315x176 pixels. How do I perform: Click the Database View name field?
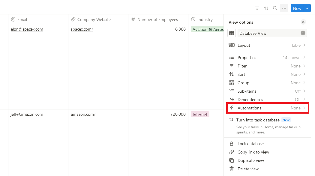click(x=272, y=33)
